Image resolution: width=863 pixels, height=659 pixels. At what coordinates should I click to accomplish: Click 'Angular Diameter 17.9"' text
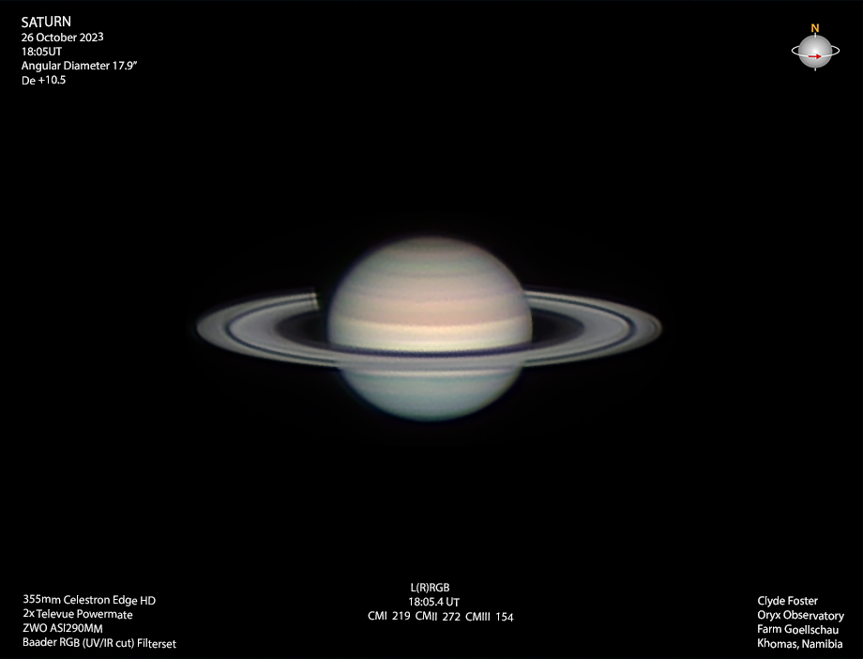click(79, 66)
